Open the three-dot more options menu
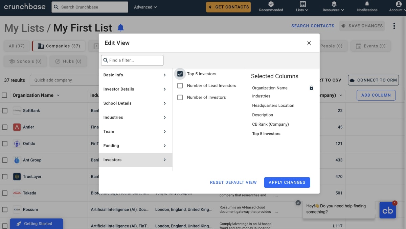Viewport: 406px width, 229px height. 394,26
